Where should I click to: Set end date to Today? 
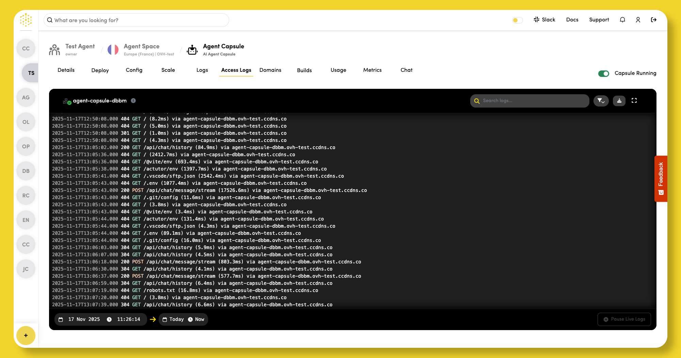coord(173,319)
